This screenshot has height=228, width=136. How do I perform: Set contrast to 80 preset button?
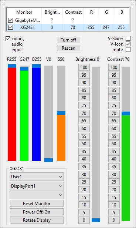(x=114, y=98)
